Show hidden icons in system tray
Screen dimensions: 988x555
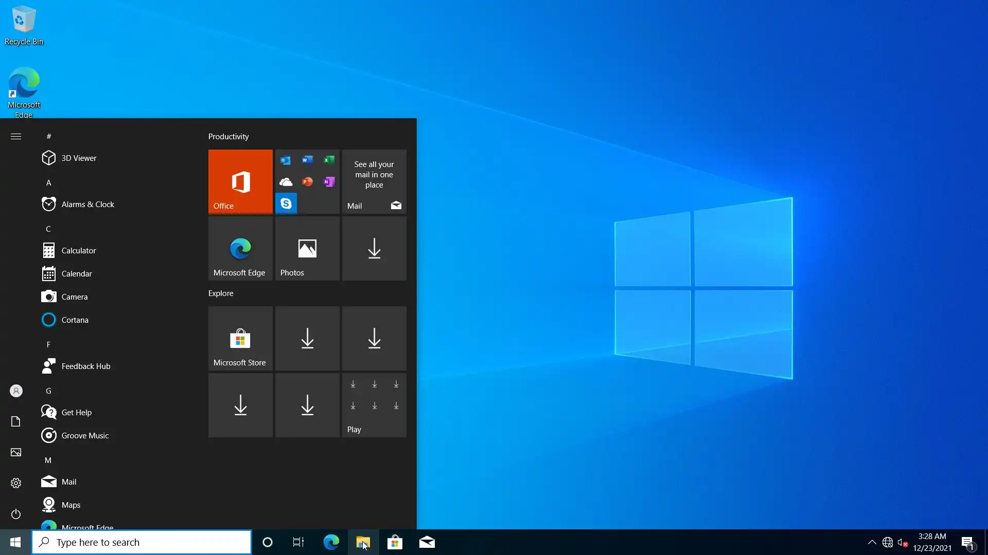[x=872, y=542]
